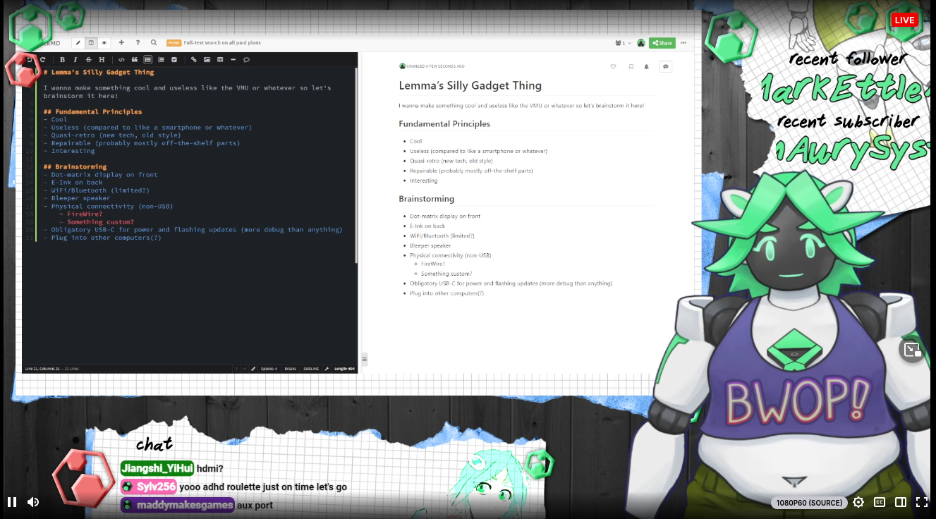This screenshot has height=519, width=936.
Task: Click wrench preferences icon in status bar
Action: 327,369
